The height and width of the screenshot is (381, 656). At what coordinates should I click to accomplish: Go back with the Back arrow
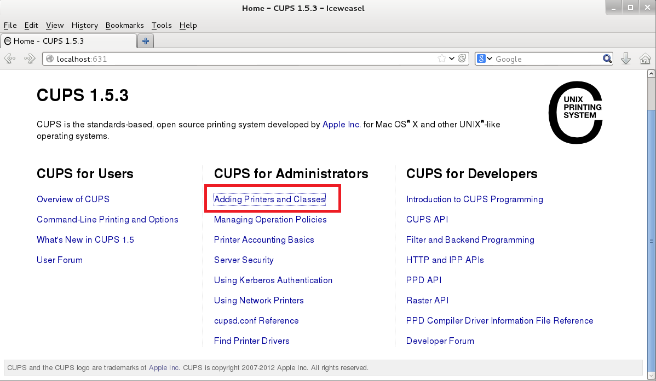coord(10,58)
